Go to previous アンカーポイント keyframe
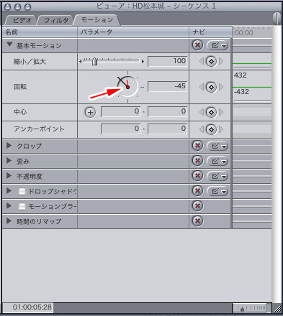 click(202, 129)
